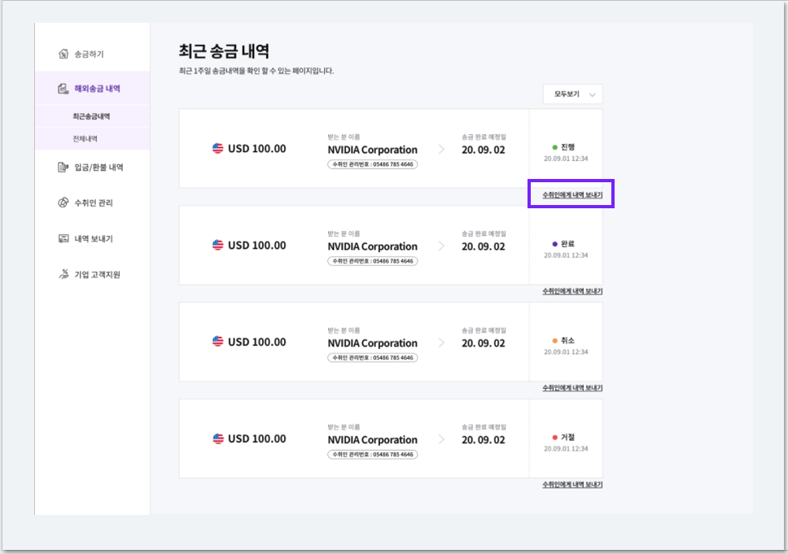Image resolution: width=788 pixels, height=554 pixels.
Task: Click the date 20. 09. 02 in the 취소 card
Action: [484, 343]
